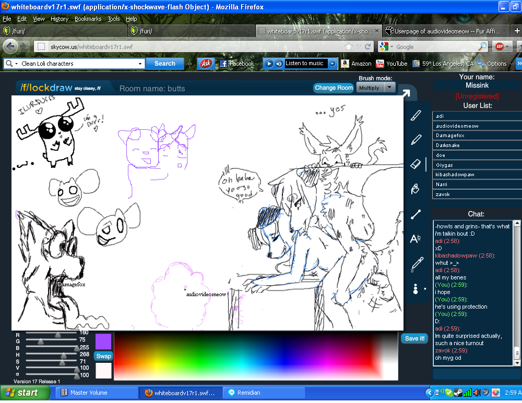Open the Remidian taskbar window

click(264, 393)
